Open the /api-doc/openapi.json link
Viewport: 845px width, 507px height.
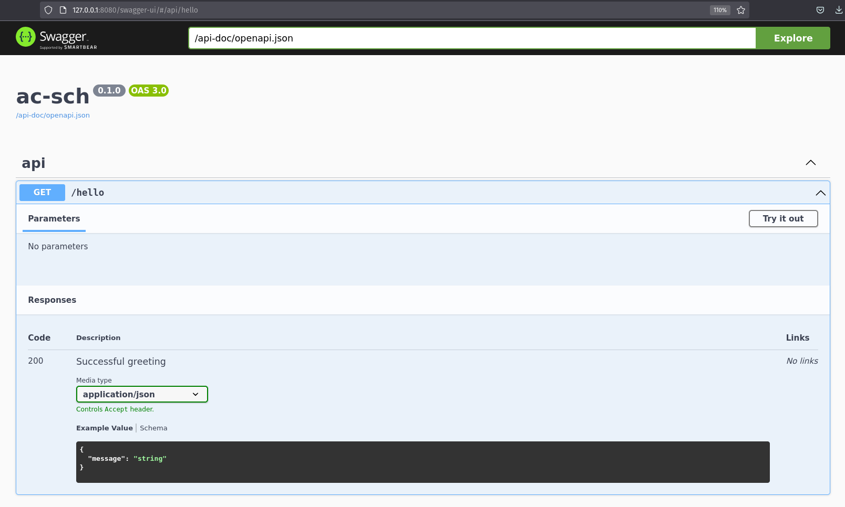53,115
